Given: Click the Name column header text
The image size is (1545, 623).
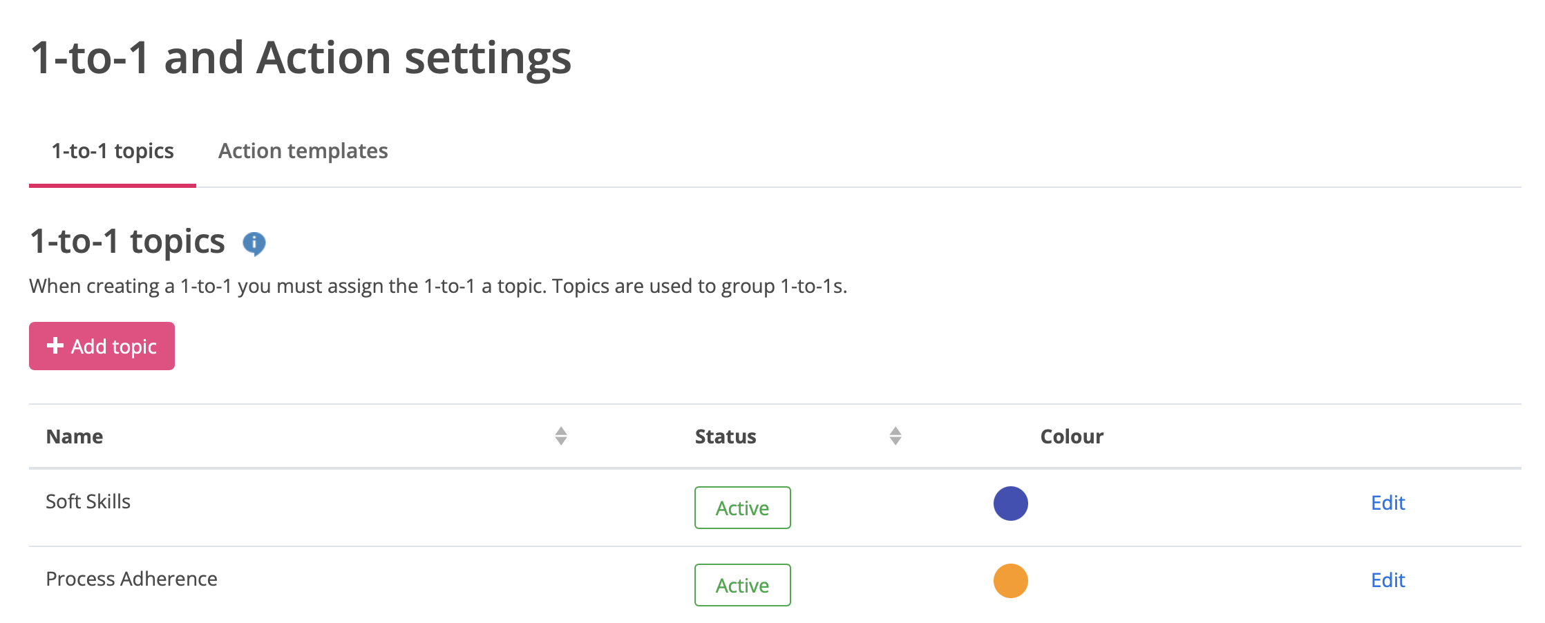Looking at the screenshot, I should pos(75,437).
